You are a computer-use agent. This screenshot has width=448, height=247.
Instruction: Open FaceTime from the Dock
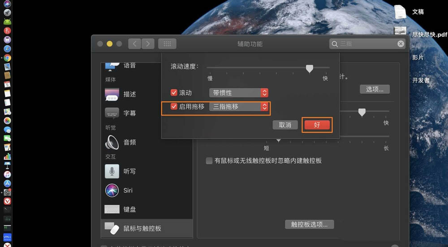(x=7, y=139)
